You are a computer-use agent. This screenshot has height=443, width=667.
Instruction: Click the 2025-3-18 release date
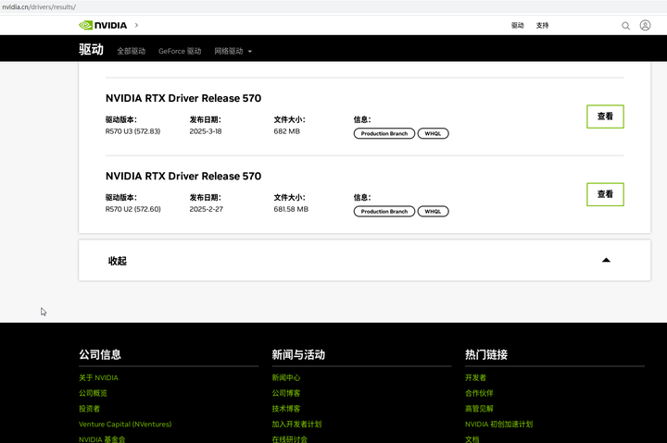[206, 131]
